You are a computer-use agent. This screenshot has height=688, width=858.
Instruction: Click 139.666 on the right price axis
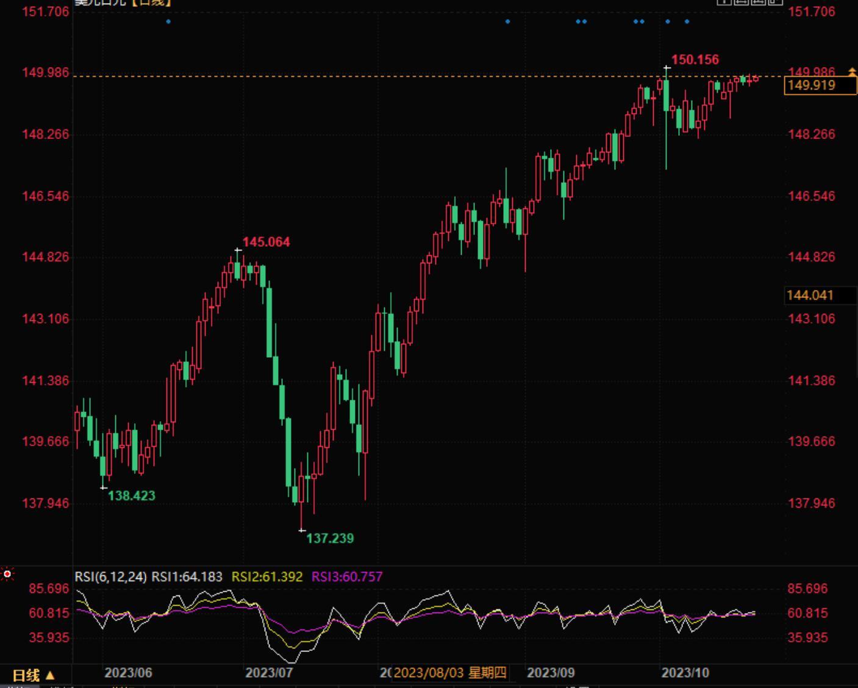tap(812, 441)
